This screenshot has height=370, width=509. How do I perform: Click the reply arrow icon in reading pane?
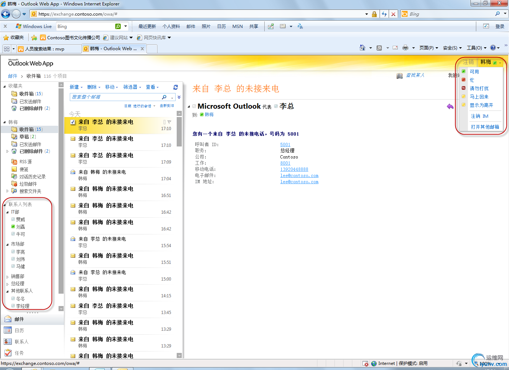[450, 106]
